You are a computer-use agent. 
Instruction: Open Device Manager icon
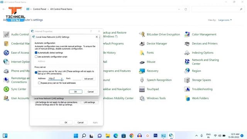[x=142, y=44]
